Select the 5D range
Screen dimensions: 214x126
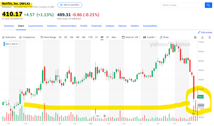(x=66, y=37)
